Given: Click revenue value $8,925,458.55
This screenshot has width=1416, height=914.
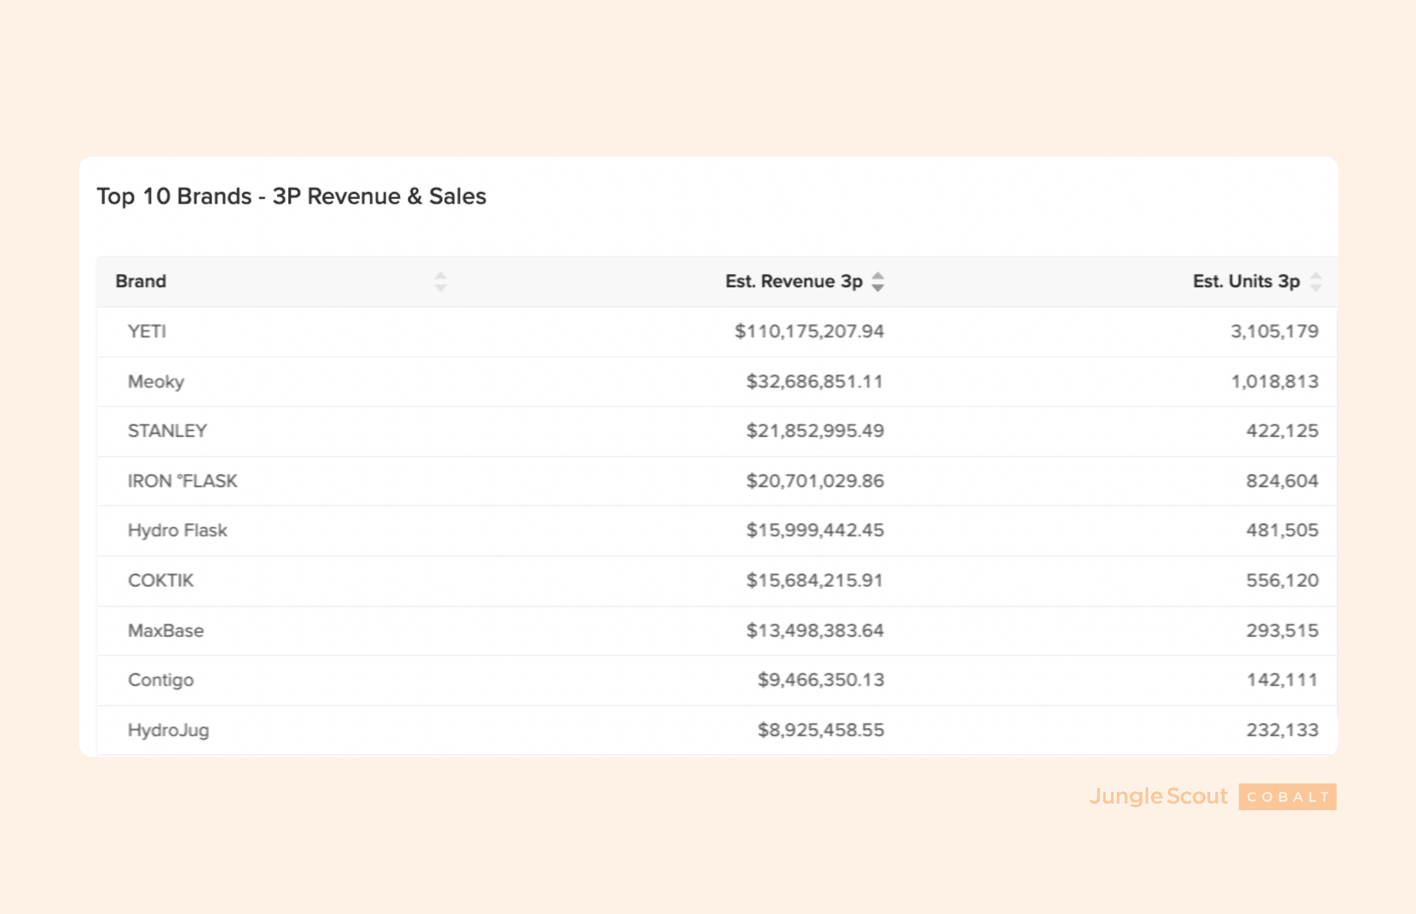Looking at the screenshot, I should [821, 730].
